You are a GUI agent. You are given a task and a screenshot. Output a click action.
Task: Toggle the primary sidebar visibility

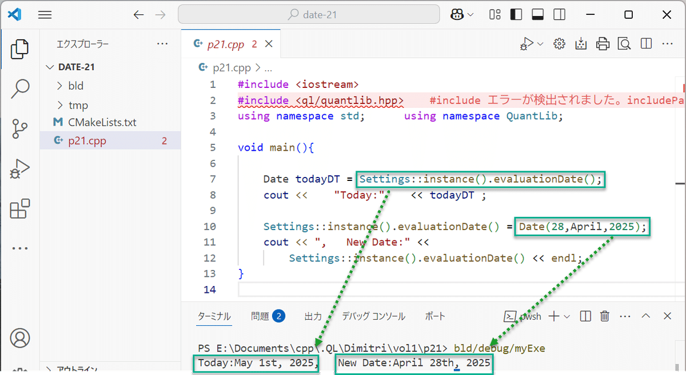coord(516,14)
